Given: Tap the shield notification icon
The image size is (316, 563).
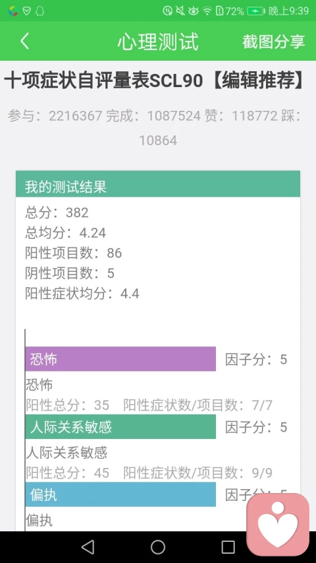Looking at the screenshot, I should pos(26,11).
